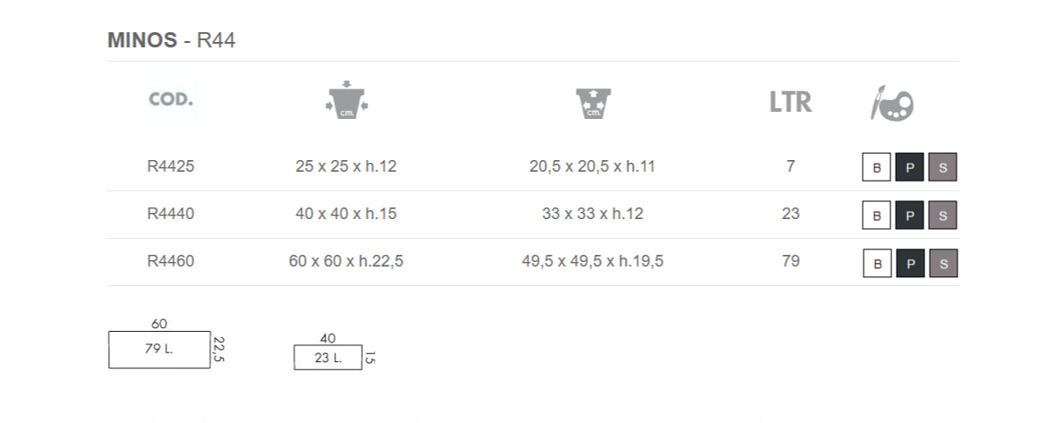1037x423 pixels.
Task: Choose black P color for R4440
Action: (x=909, y=216)
